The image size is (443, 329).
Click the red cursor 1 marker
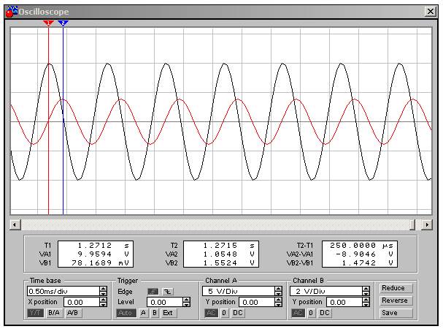coord(49,23)
